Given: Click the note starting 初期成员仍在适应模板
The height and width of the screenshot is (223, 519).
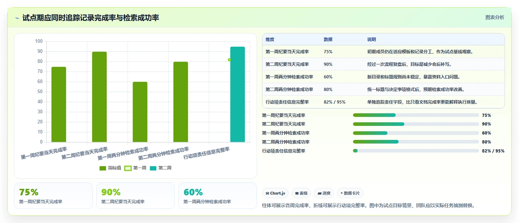Looking at the screenshot, I should (420, 52).
